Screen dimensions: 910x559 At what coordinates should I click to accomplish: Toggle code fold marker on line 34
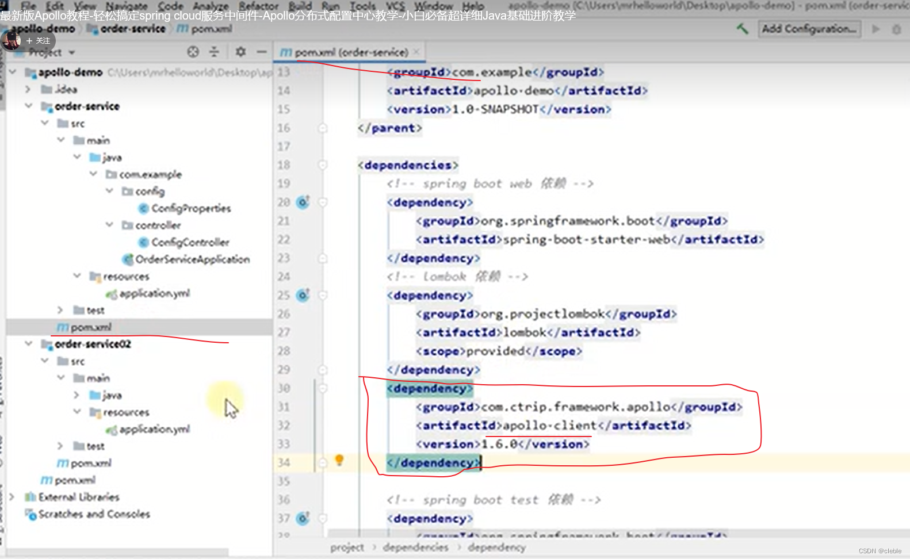tap(323, 462)
